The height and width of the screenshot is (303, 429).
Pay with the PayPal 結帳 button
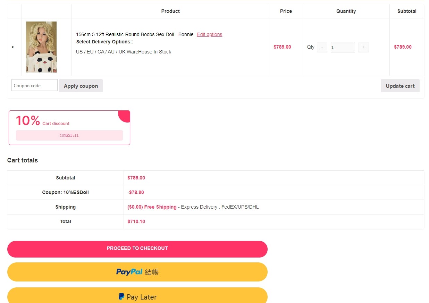tap(137, 272)
